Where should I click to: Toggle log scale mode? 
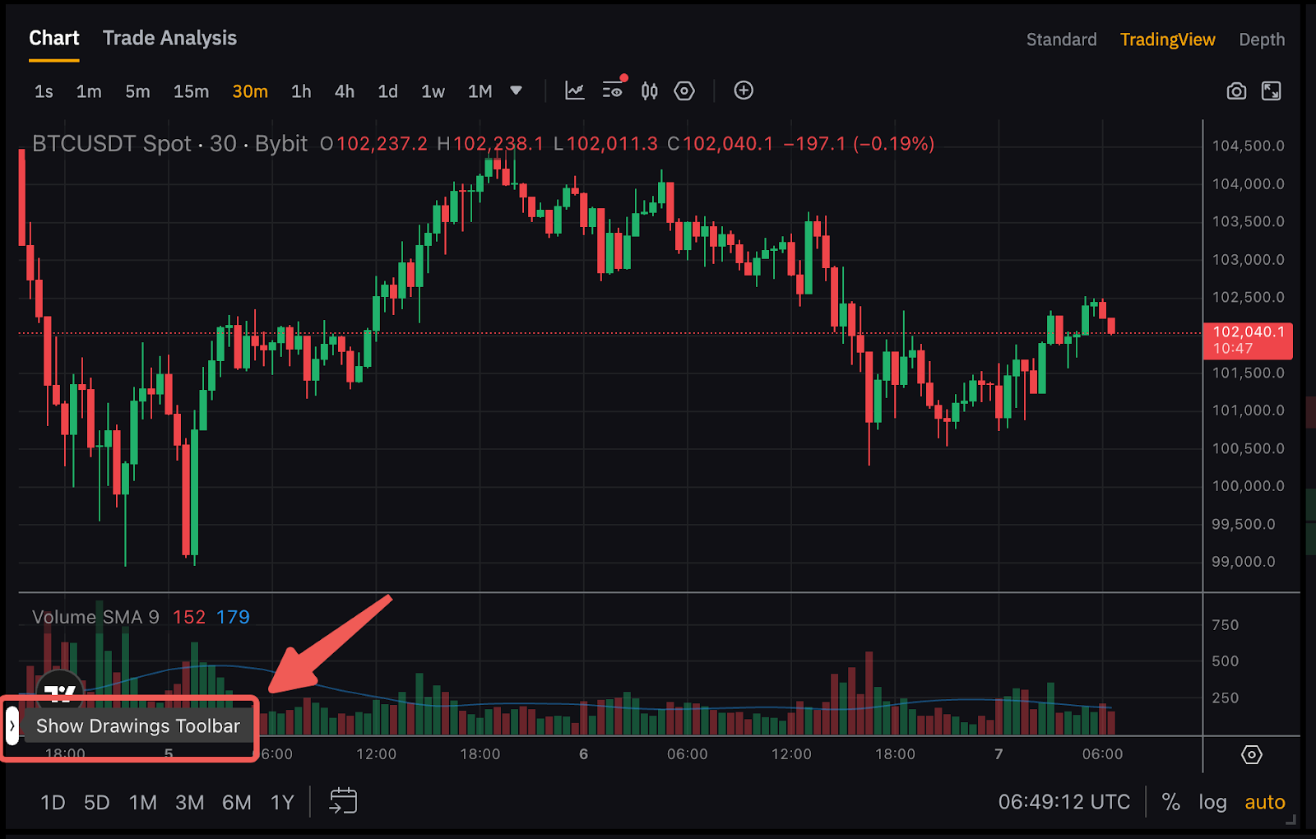1212,802
